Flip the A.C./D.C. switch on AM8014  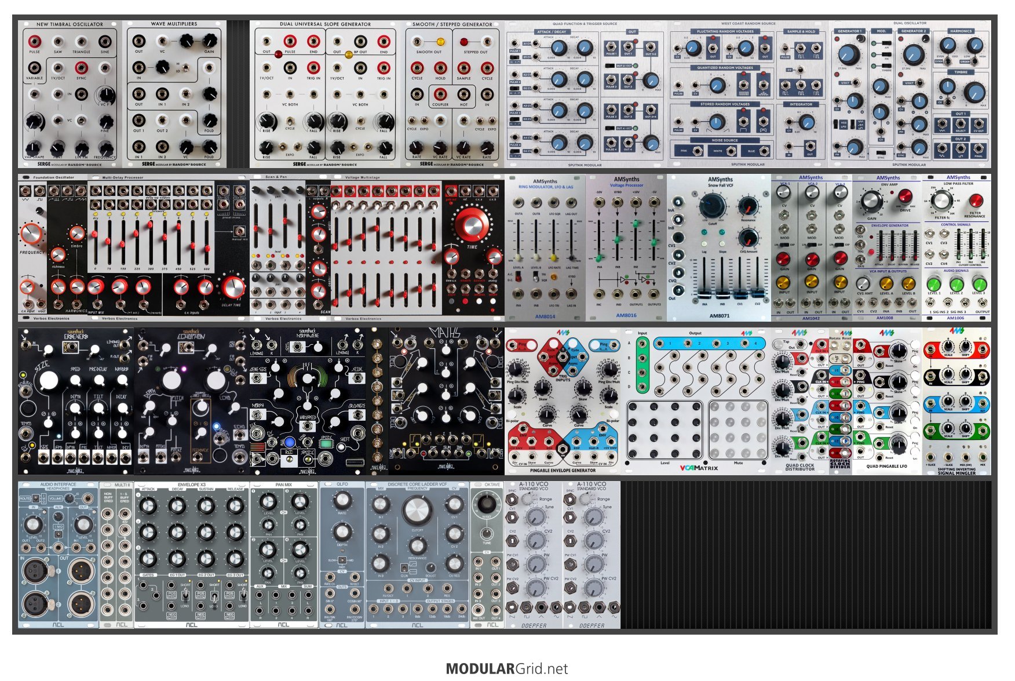point(519,277)
